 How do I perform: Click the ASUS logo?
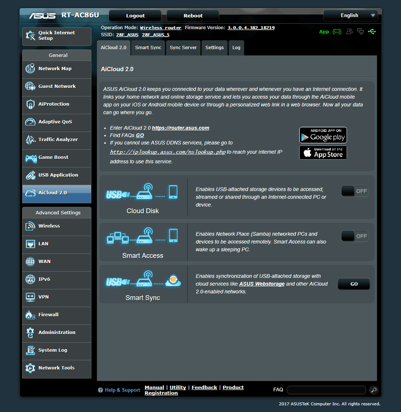[x=42, y=16]
